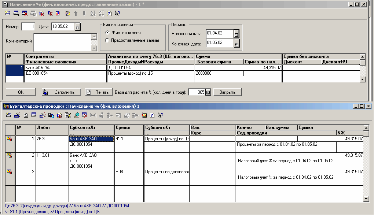This screenshot has width=374, height=215.
Task: Click the magnifier search icon in postings toolbar
Action: (x=76, y=115)
